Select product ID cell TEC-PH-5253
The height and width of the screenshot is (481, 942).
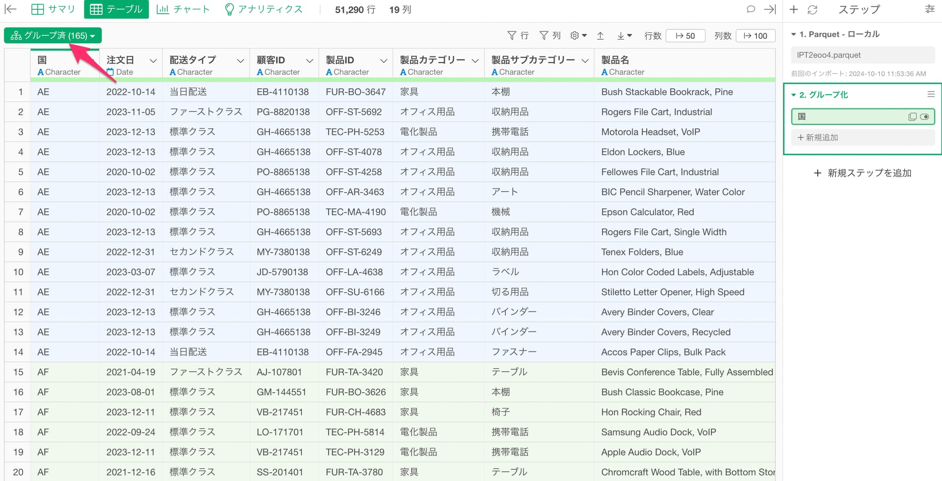(355, 132)
